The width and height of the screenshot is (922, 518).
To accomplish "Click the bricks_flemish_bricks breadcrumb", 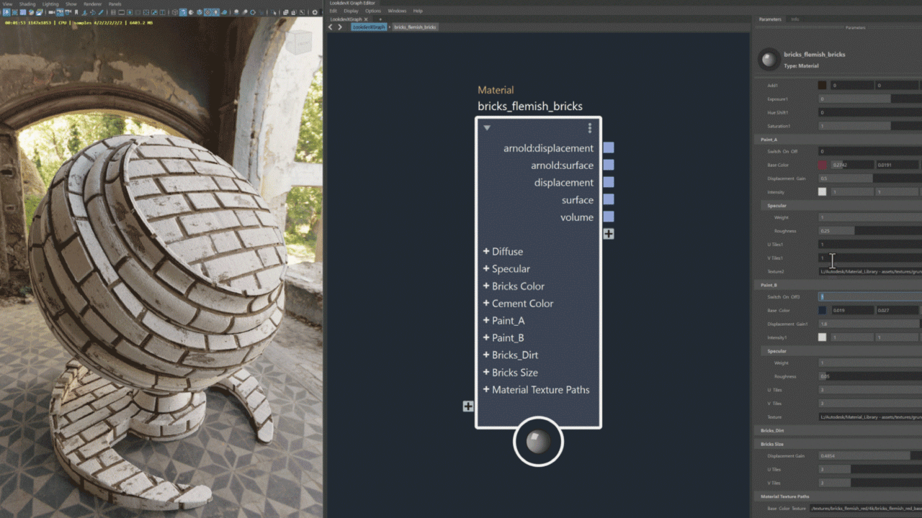I will 415,27.
